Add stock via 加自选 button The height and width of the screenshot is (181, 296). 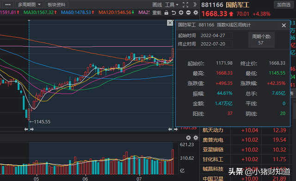pos(284,5)
